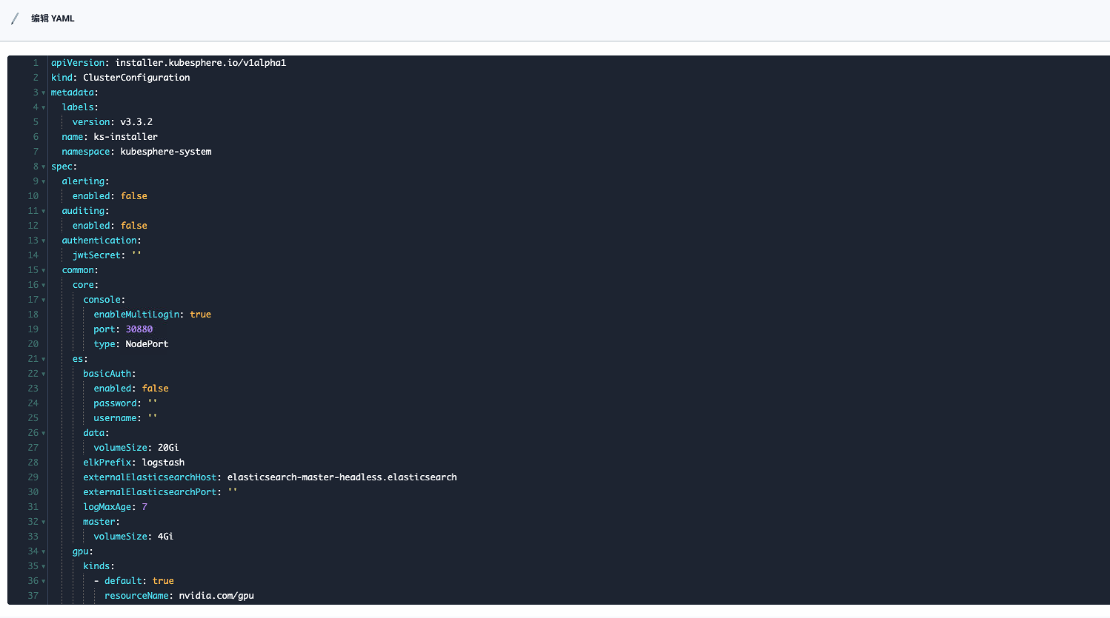Fold the common section arrow

[44, 270]
